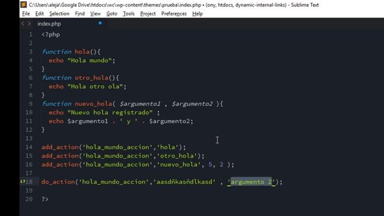Click add_action call on line 14
Viewport: 384px width, 216px height.
[60, 147]
